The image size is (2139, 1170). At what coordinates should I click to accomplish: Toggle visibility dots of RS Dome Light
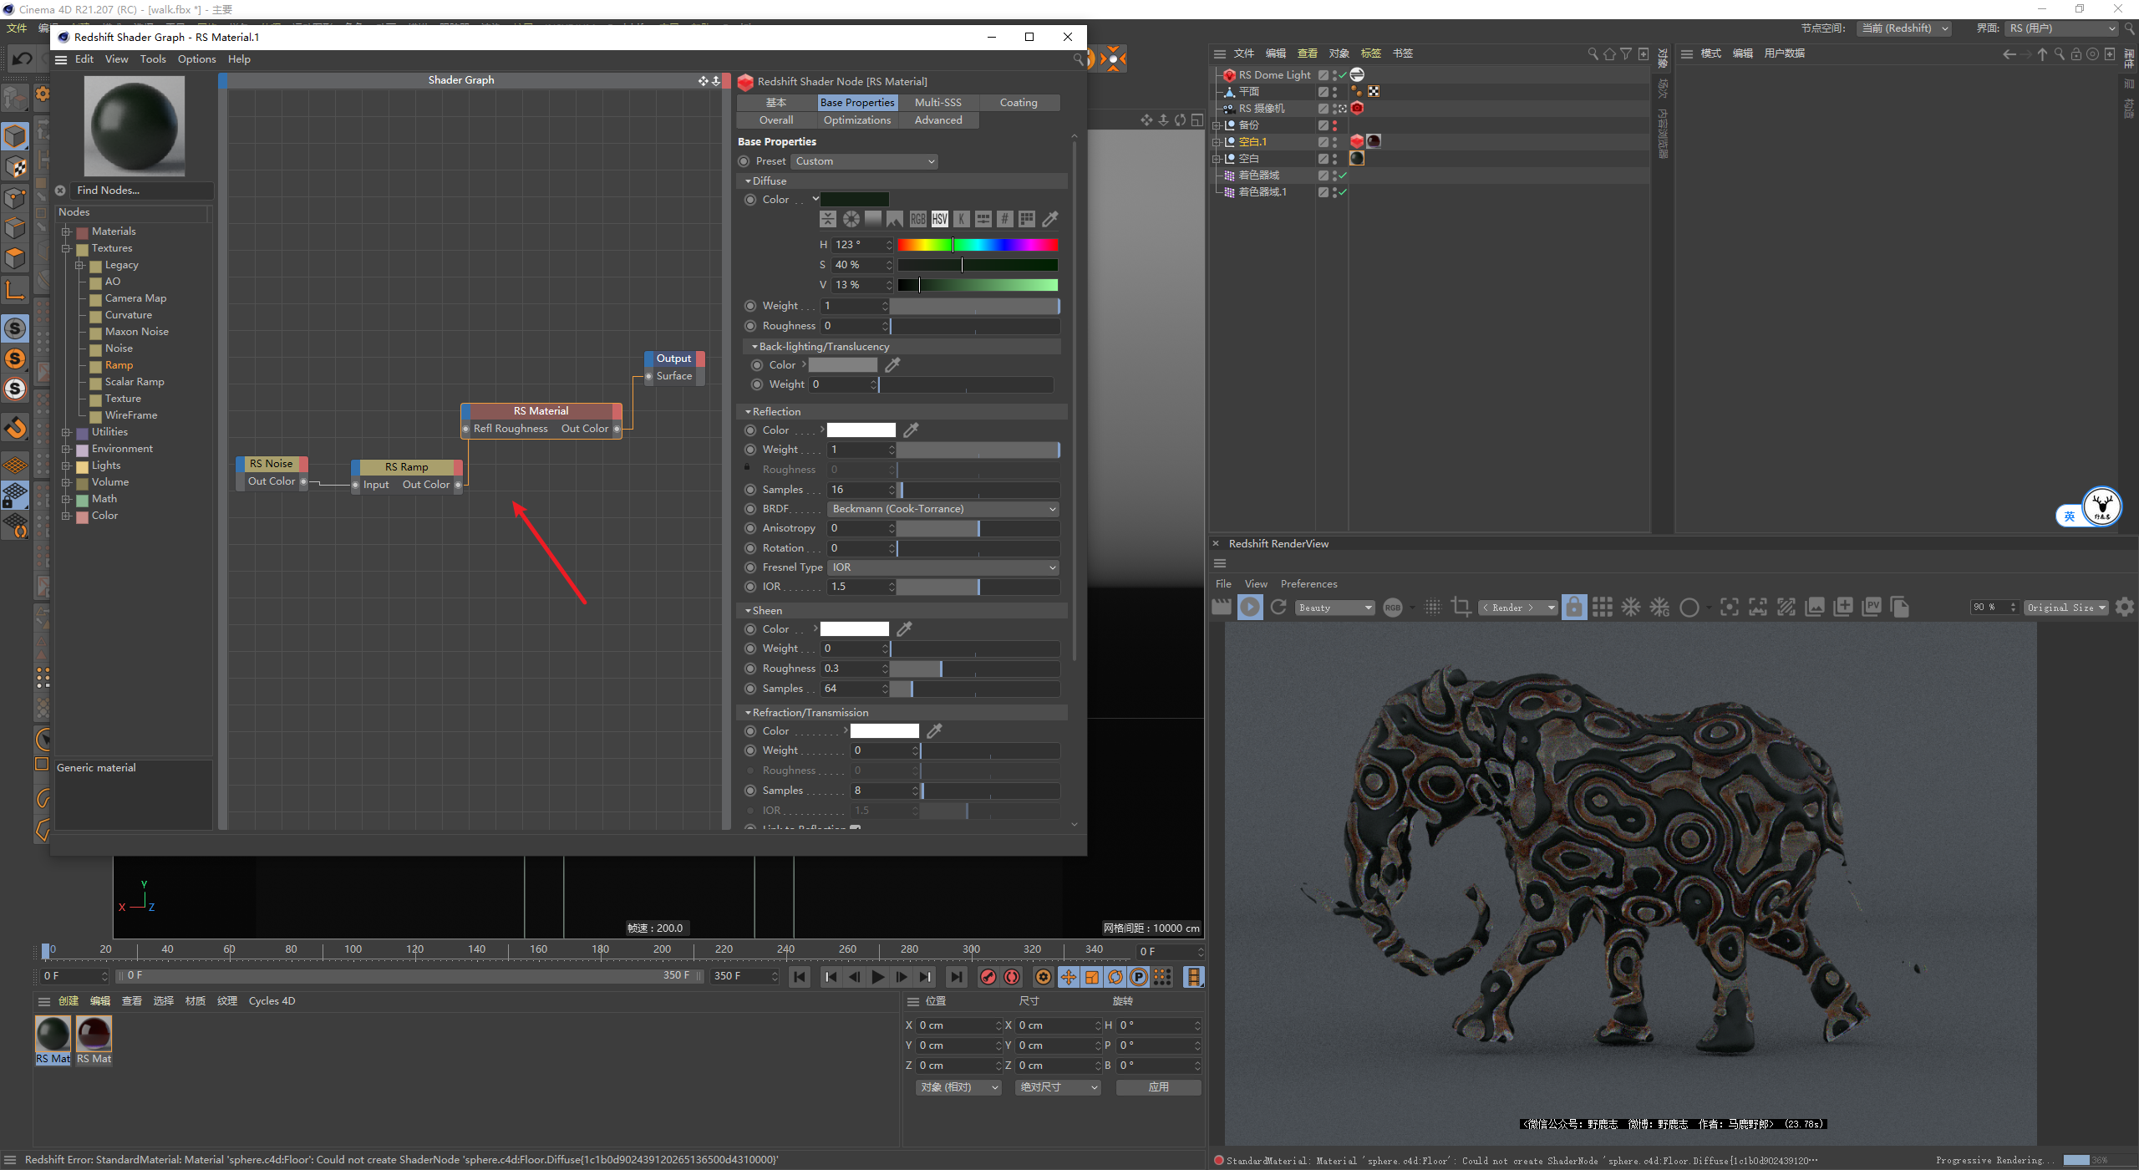coord(1334,75)
